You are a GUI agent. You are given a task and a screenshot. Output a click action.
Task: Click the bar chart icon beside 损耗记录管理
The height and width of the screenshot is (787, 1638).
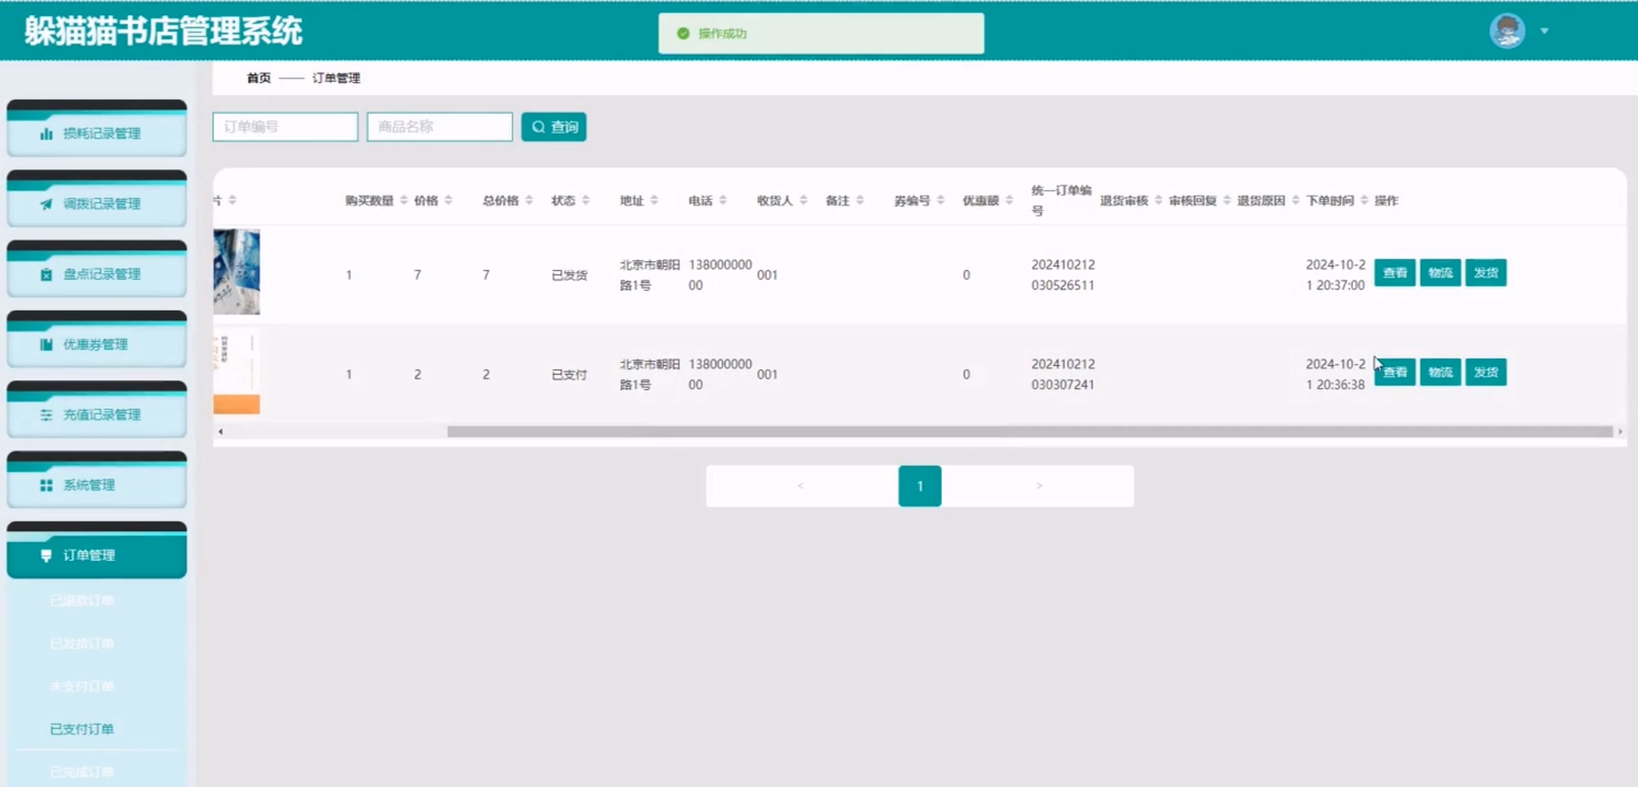click(x=46, y=134)
